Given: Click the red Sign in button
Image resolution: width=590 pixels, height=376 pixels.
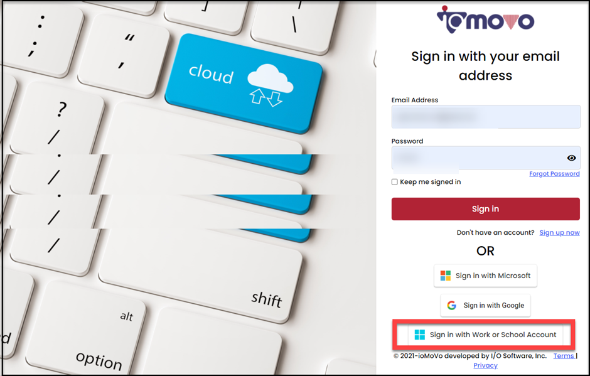Looking at the screenshot, I should coord(485,209).
